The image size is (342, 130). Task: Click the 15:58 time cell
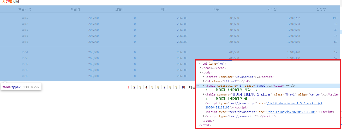[x=25, y=18]
